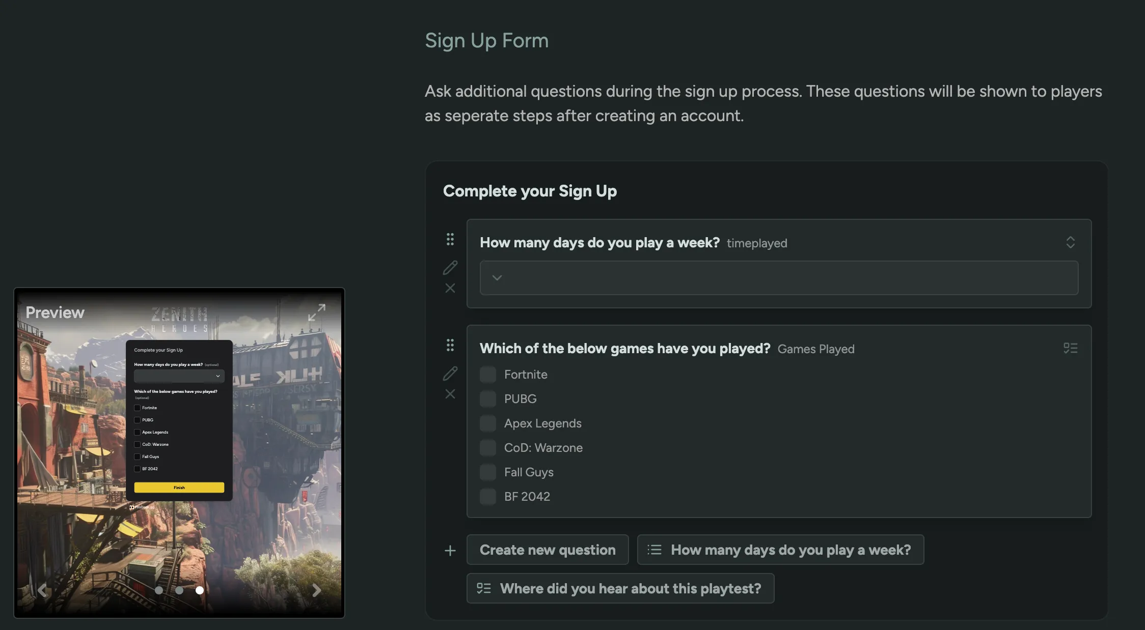Click Create new question button

548,550
